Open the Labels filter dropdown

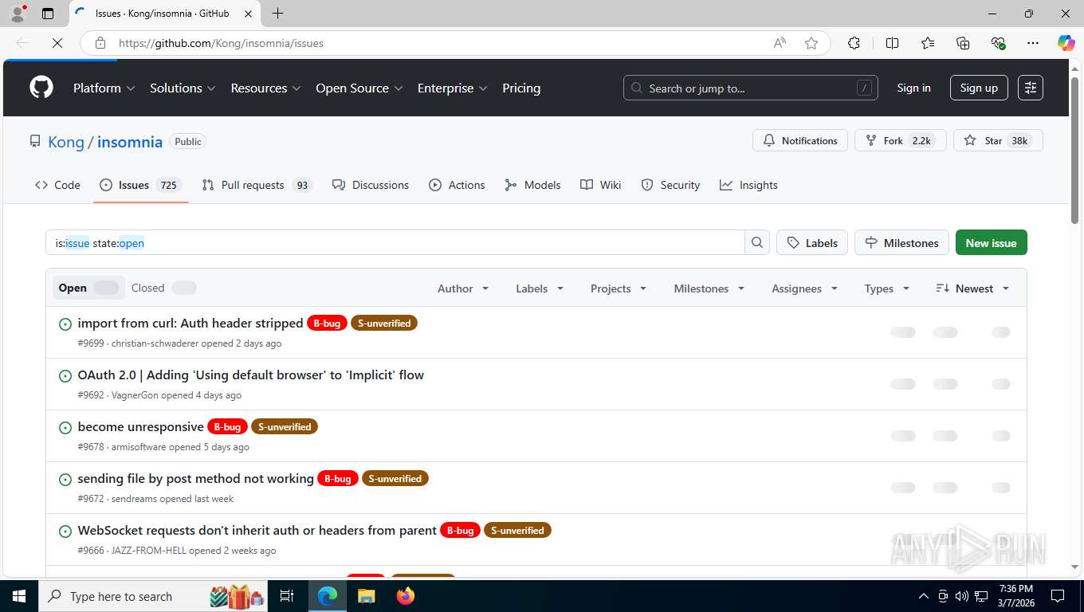[540, 288]
